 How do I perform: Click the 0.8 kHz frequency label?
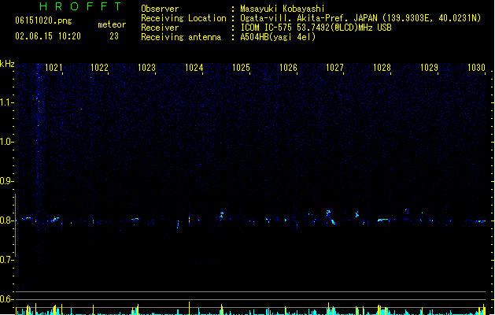click(x=6, y=220)
